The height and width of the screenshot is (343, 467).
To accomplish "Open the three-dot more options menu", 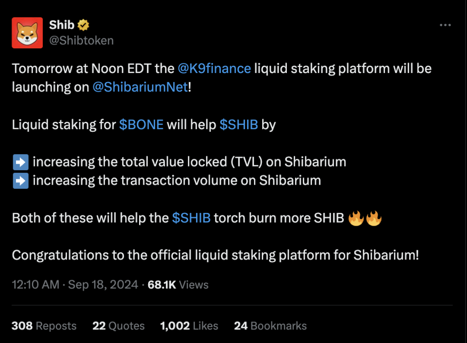I will 445,25.
